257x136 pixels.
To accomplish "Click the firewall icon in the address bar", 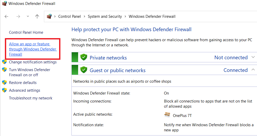I will click(x=49, y=16).
